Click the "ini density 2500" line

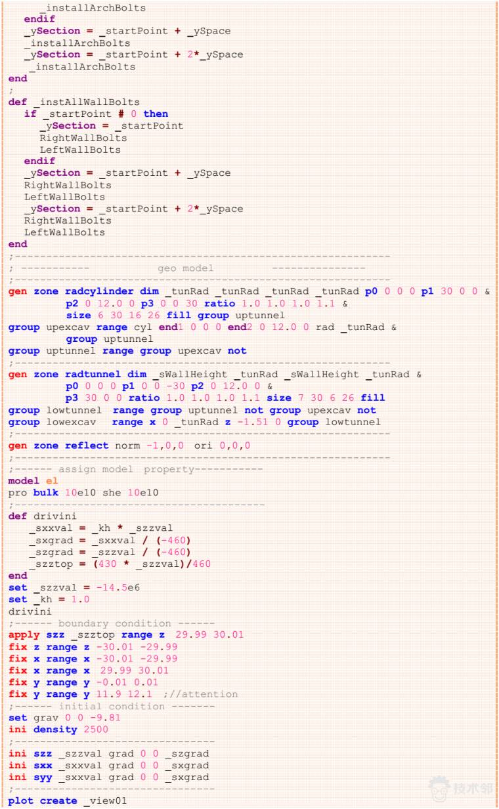point(58,730)
